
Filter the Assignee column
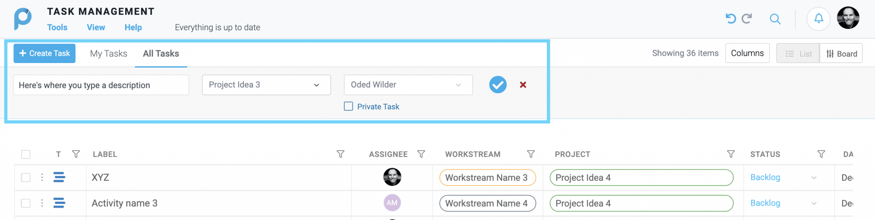coord(421,154)
